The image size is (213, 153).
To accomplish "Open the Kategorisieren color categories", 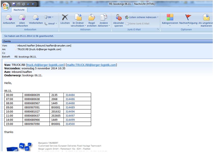I will click(170, 20).
